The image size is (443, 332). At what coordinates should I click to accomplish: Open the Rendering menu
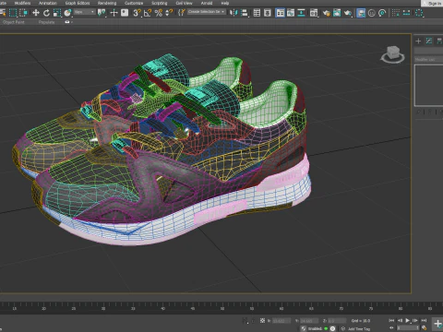(x=107, y=3)
